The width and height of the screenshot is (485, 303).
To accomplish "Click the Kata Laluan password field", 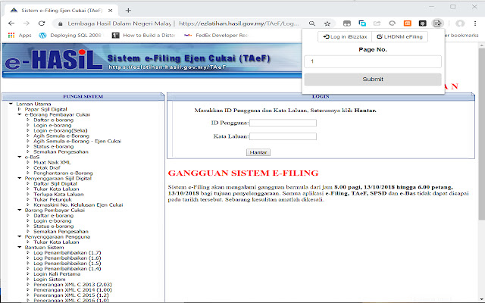I will point(283,136).
